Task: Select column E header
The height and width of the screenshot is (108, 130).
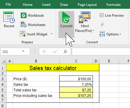Action: pos(109,61)
